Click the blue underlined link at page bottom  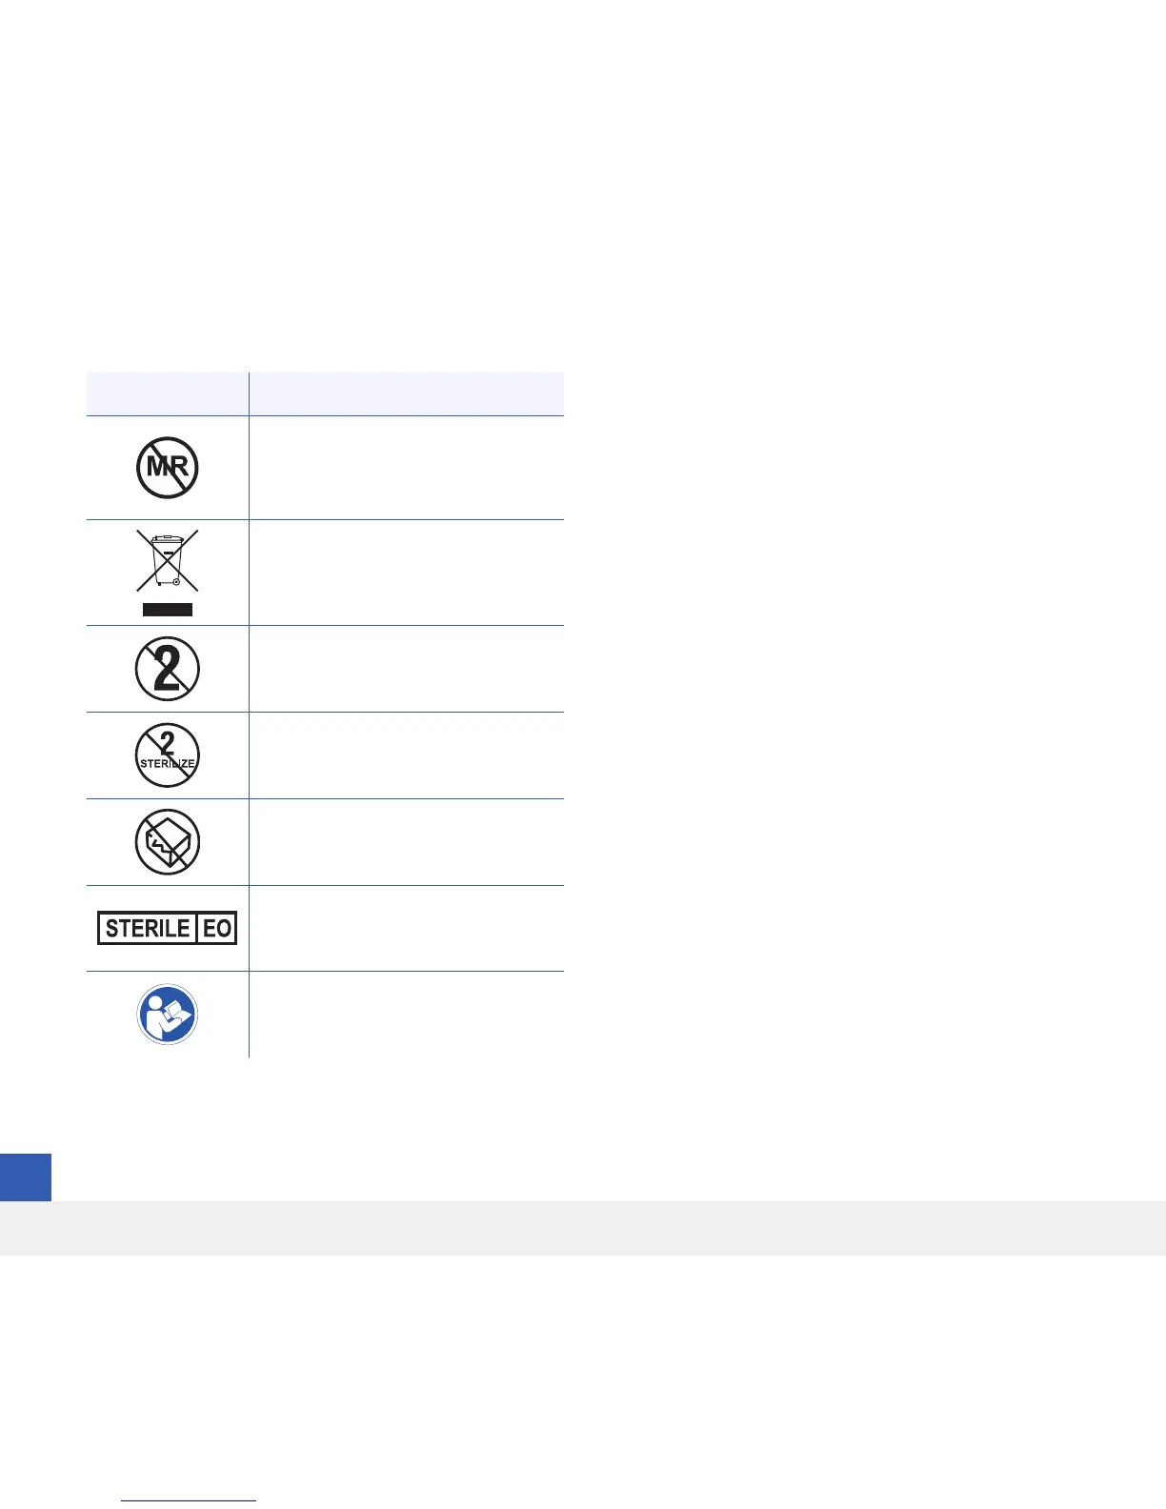click(189, 1500)
